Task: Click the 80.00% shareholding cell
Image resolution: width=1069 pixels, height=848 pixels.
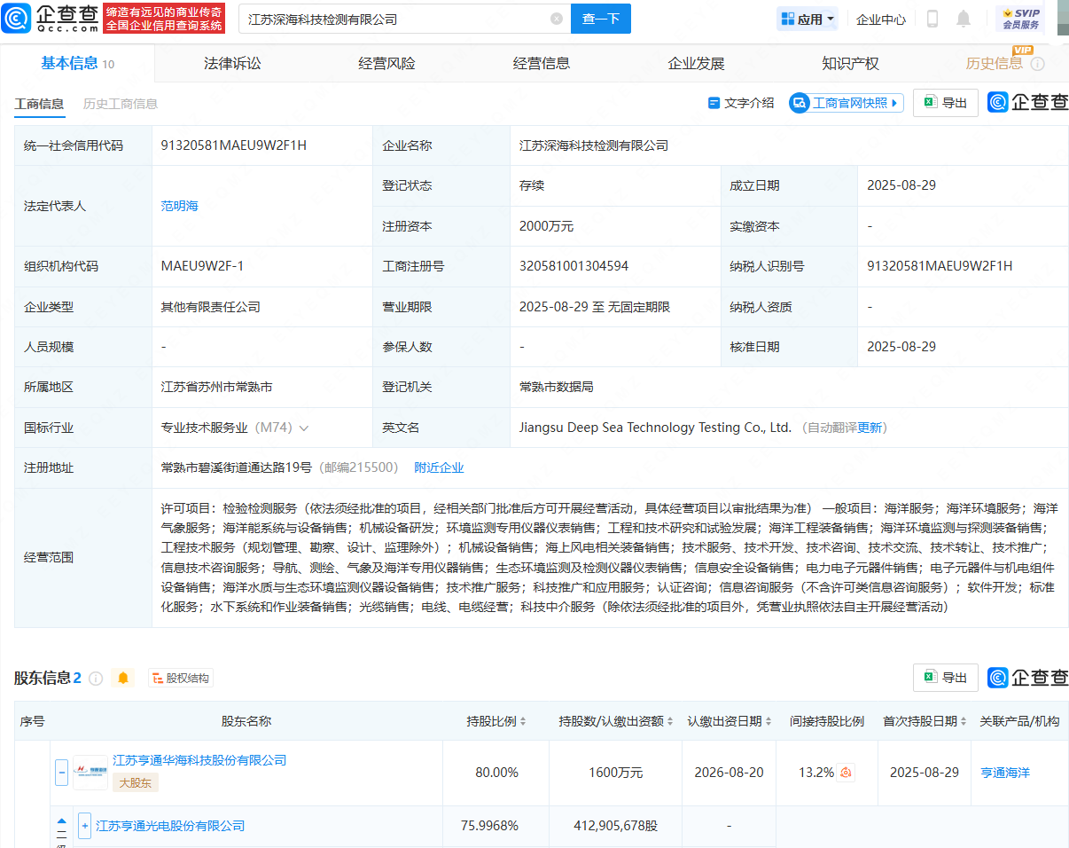Action: click(x=496, y=773)
